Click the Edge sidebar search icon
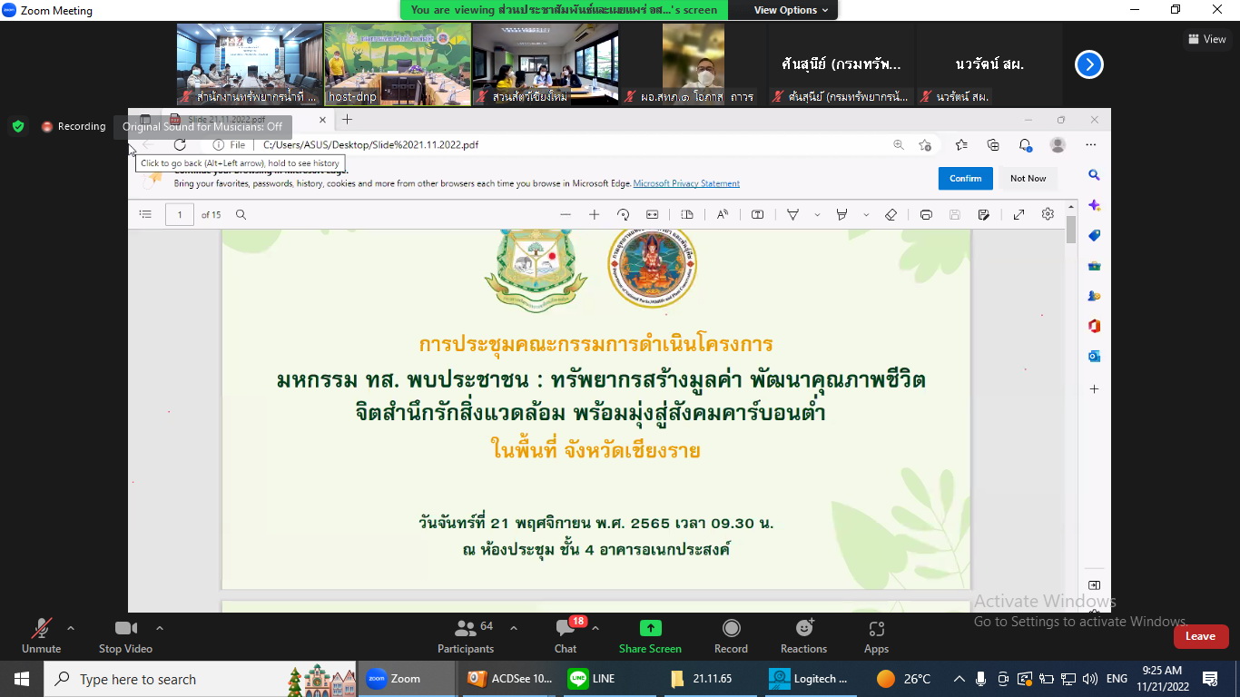The image size is (1240, 697). coord(1094,175)
